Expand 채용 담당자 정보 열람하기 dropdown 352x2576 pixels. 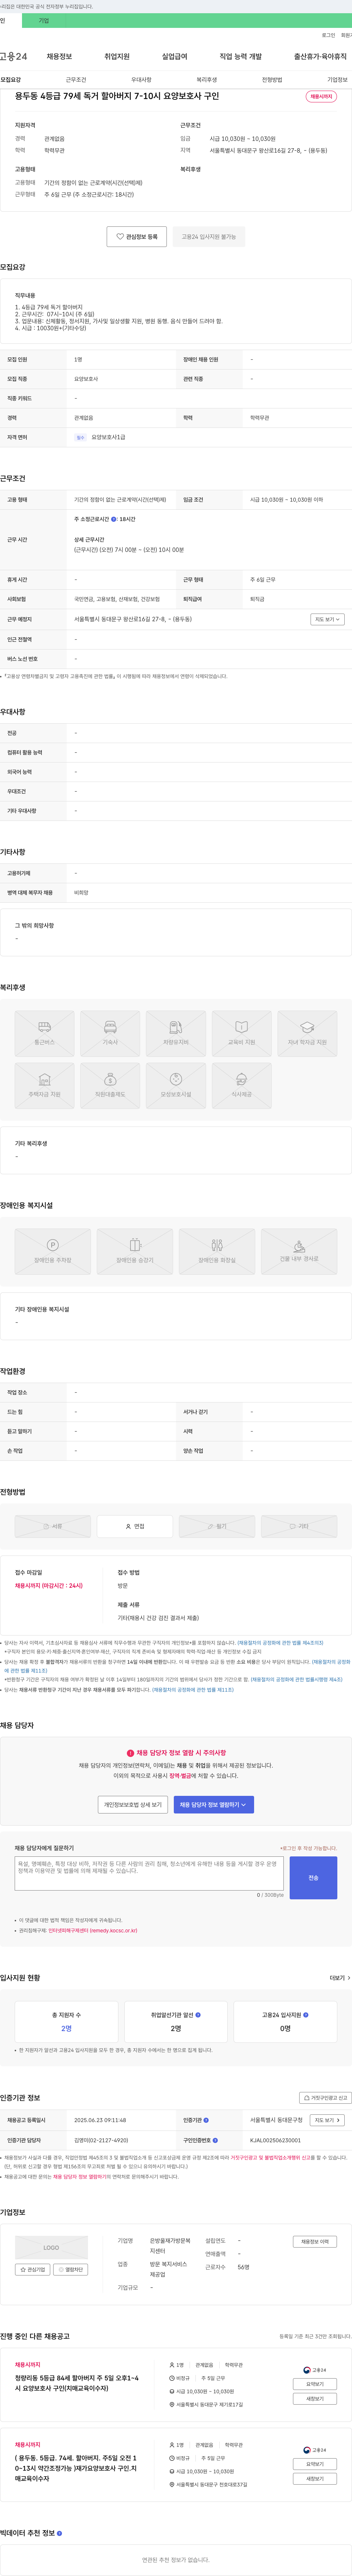point(214,1805)
